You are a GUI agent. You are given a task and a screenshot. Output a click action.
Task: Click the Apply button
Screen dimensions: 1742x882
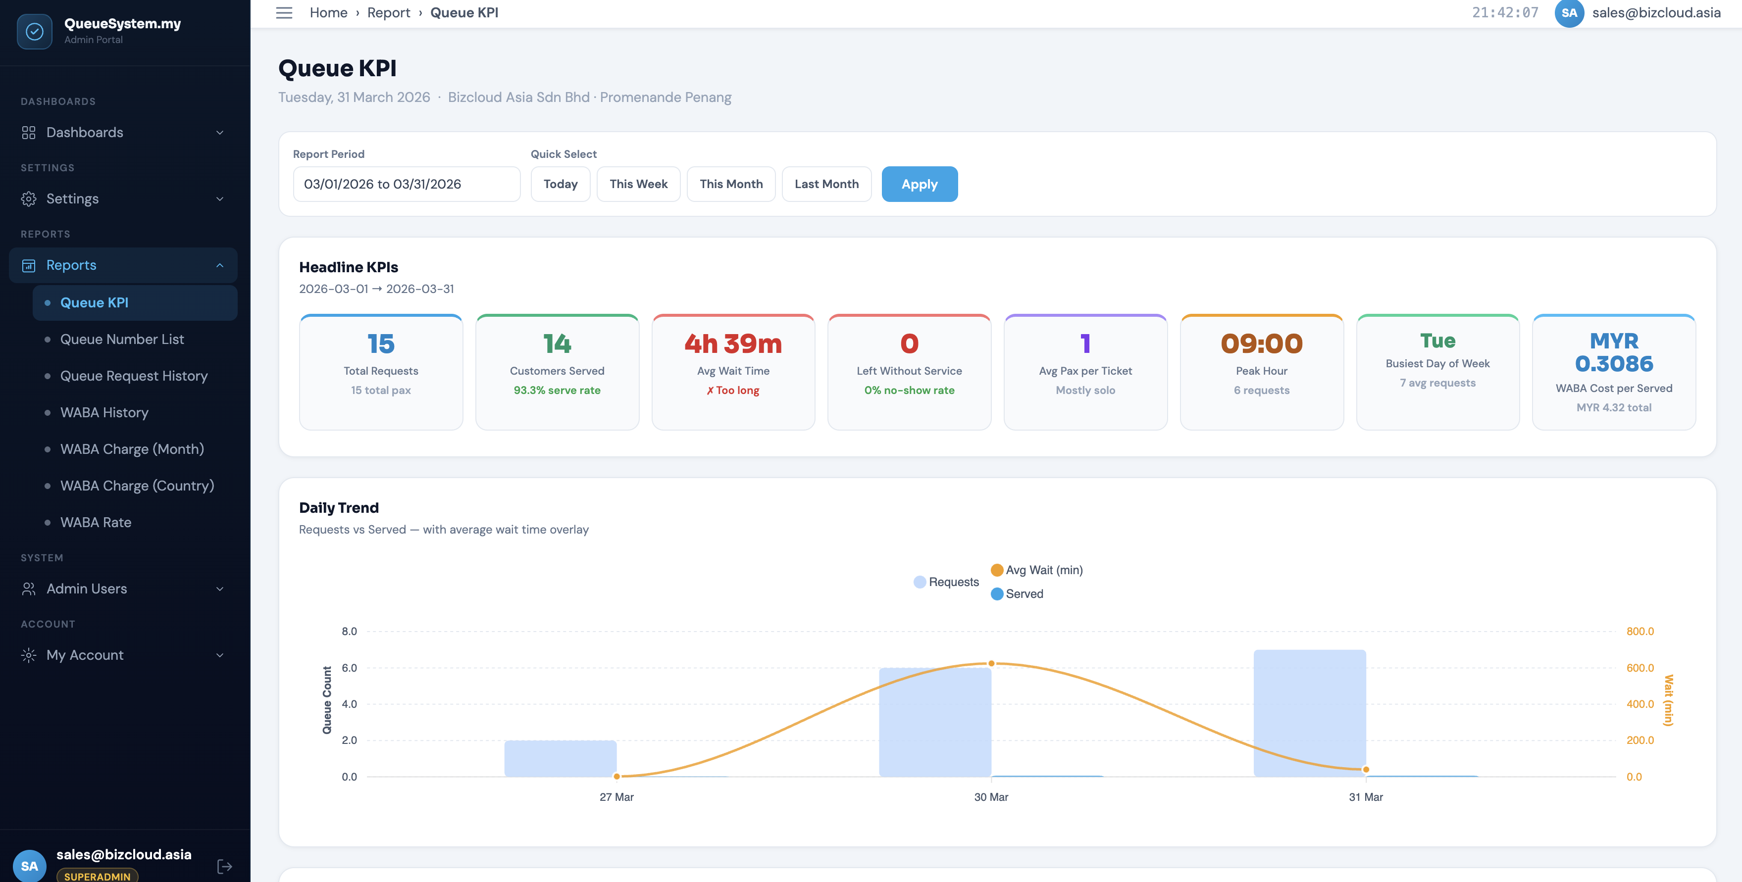click(919, 183)
